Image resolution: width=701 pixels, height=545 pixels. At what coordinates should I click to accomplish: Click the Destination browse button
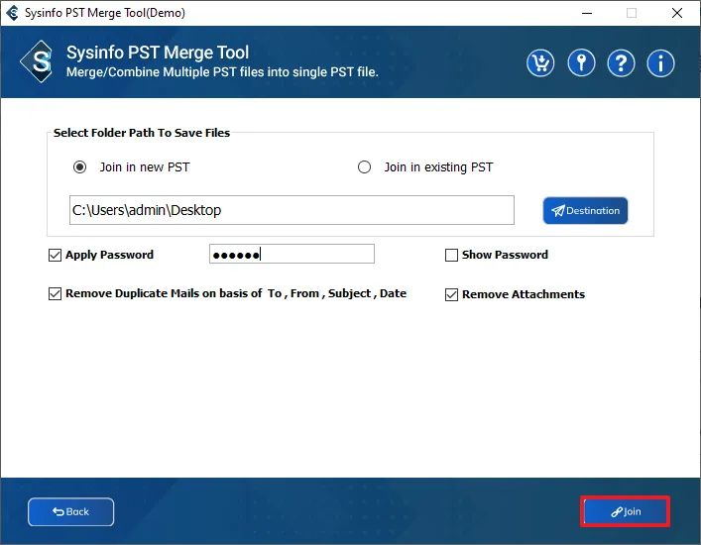[585, 210]
